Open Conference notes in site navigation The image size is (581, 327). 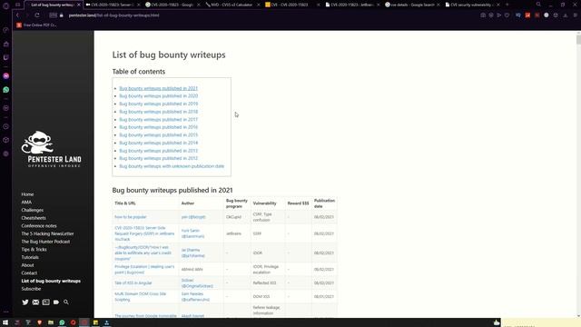(39, 226)
